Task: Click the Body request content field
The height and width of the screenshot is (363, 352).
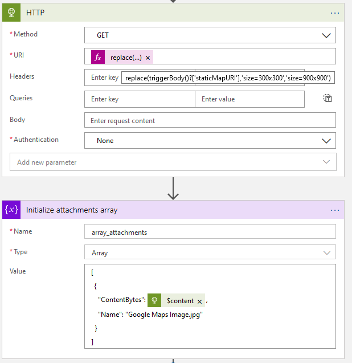Action: pos(210,121)
